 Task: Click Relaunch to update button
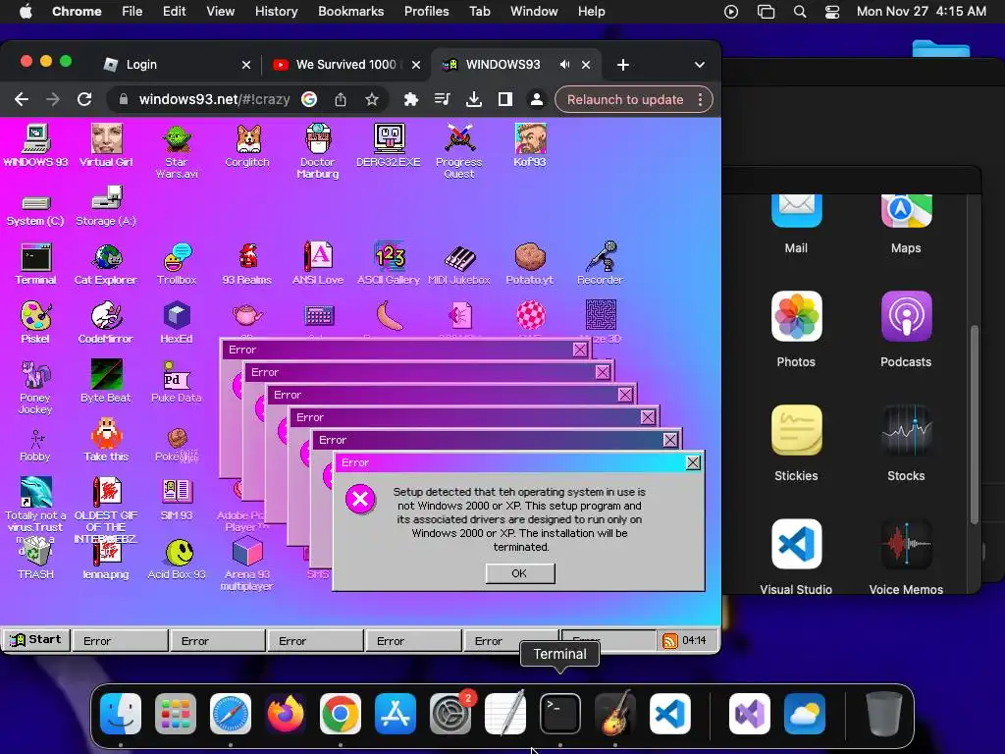click(625, 100)
